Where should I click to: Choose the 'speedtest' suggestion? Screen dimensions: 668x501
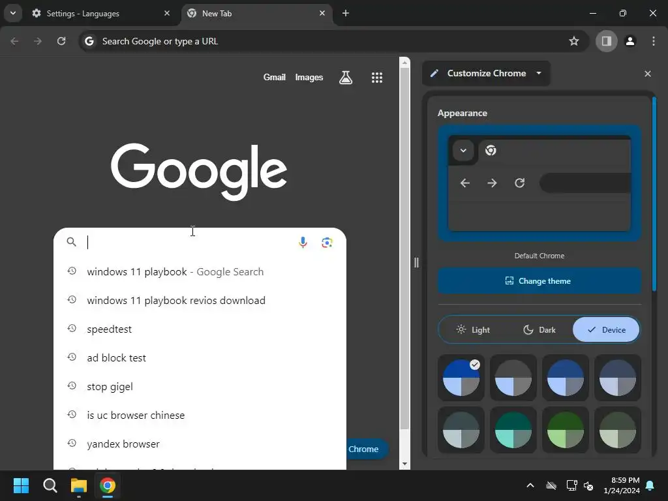tap(200, 329)
